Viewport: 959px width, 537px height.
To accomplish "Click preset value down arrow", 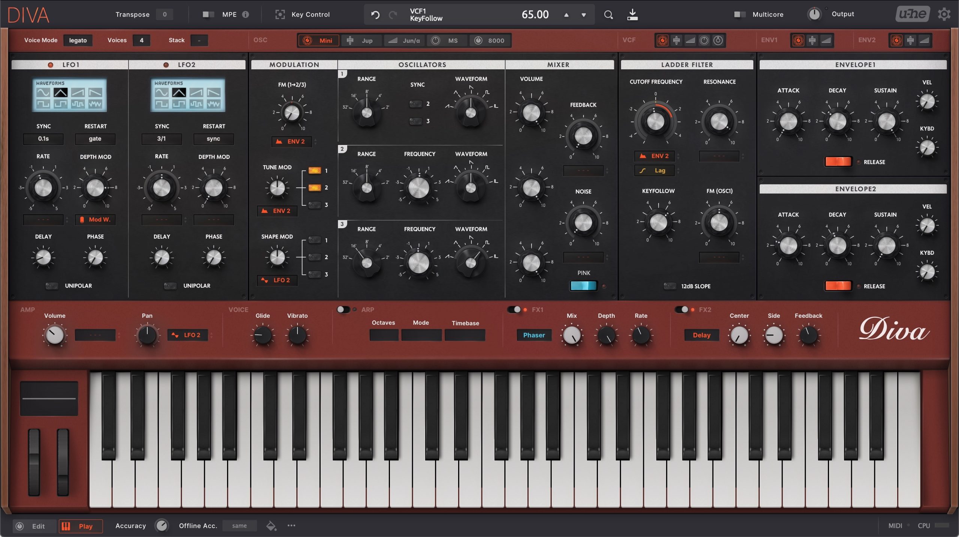I will (584, 15).
